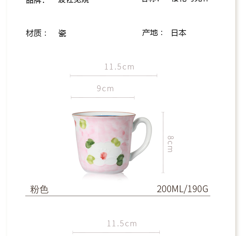243x236 pixels.
Task: Click the divider line below 粉色
Action: pos(118,196)
